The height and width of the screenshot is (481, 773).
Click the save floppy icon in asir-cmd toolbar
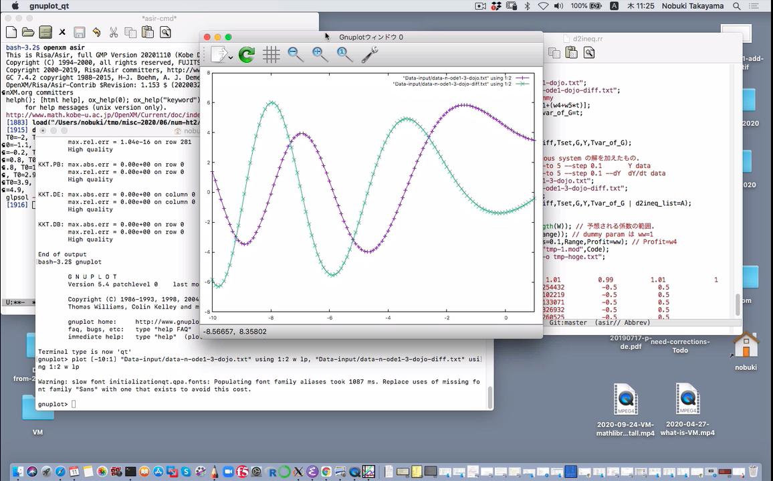[x=79, y=33]
